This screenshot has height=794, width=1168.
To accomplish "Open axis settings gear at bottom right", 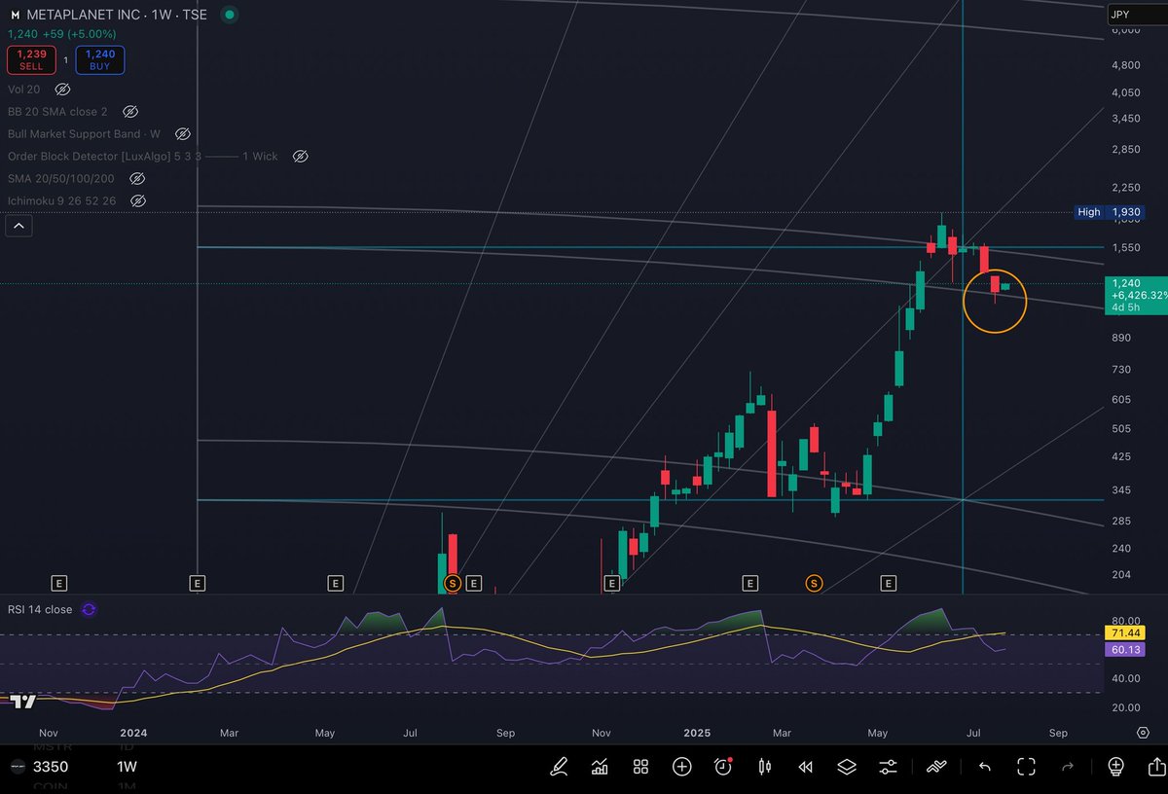I will click(x=1144, y=732).
